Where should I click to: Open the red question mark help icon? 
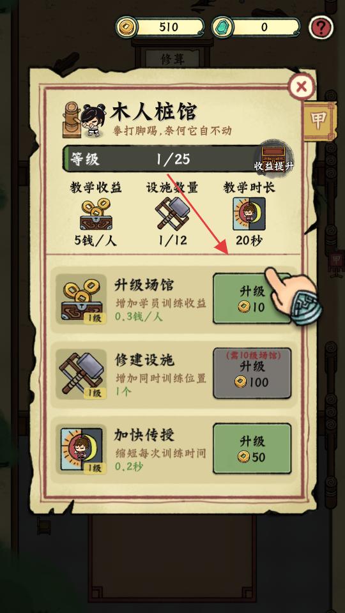[x=321, y=27]
